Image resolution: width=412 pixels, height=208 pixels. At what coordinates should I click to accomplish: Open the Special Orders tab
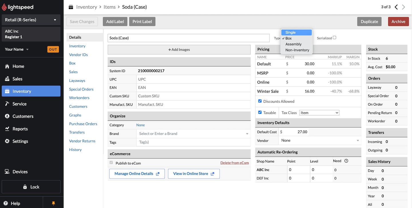tap(81, 89)
